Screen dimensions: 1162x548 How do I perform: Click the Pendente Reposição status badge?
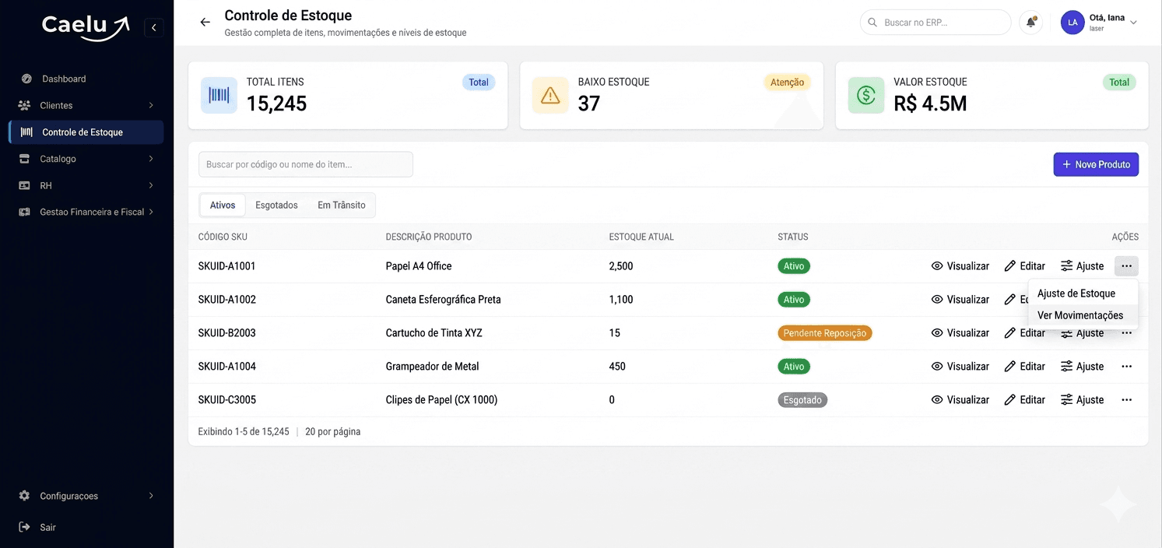point(825,333)
